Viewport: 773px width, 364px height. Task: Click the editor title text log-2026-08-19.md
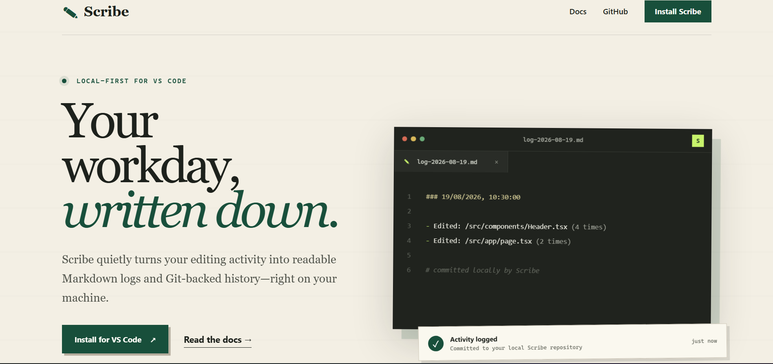point(553,140)
